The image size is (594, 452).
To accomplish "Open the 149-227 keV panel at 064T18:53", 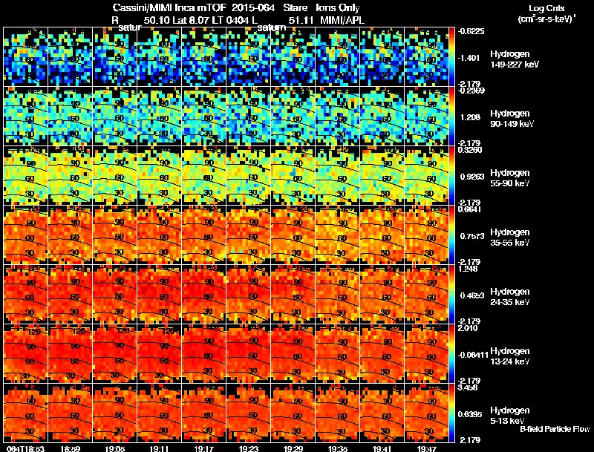I will 26,57.
